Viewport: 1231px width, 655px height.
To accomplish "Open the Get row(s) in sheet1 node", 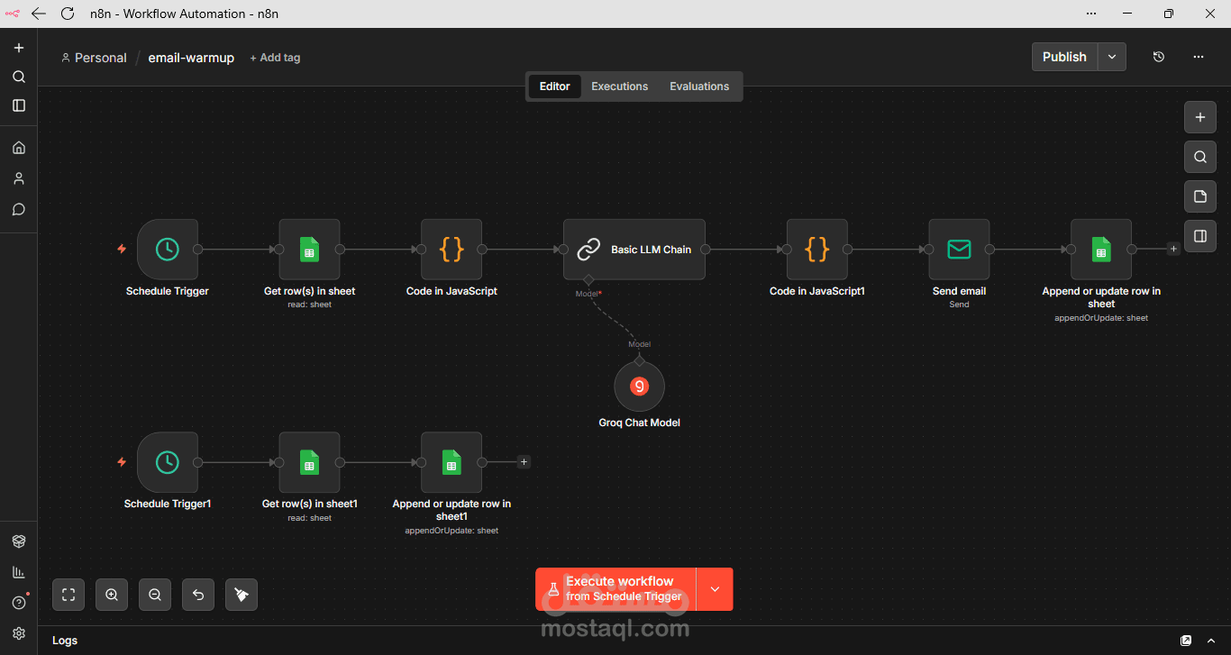I will (309, 462).
